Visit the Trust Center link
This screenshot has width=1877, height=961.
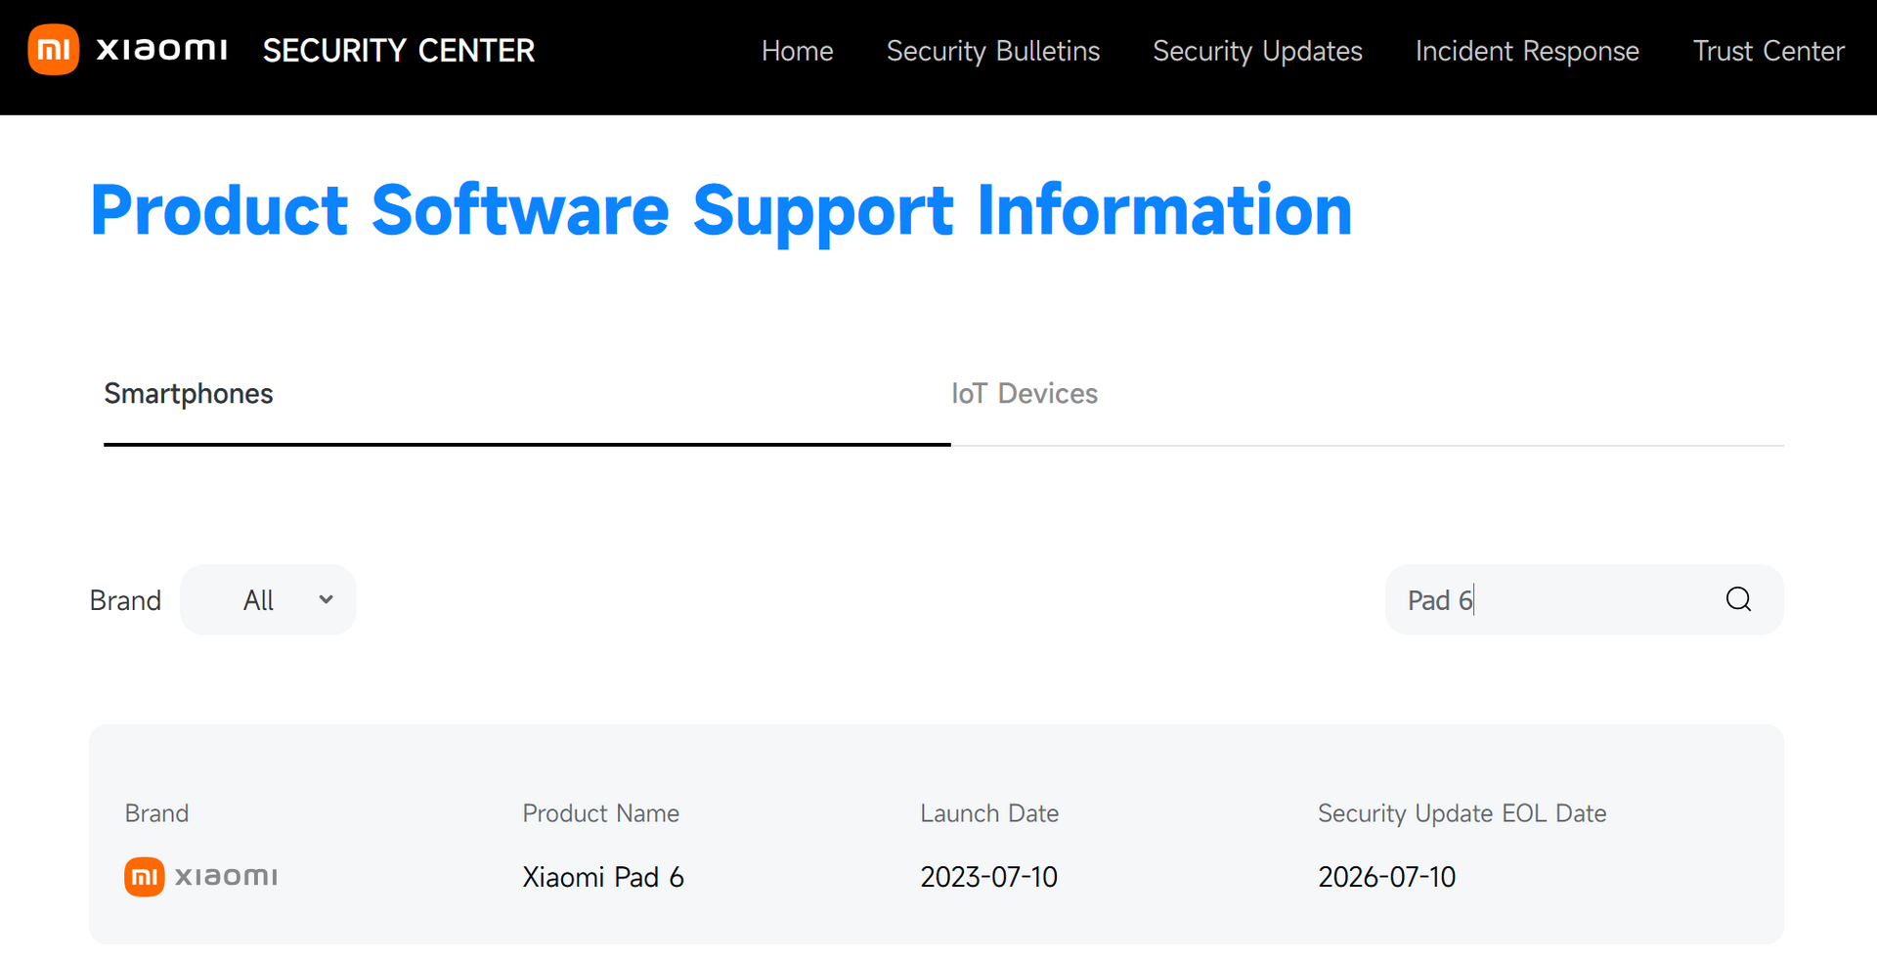[x=1768, y=51]
